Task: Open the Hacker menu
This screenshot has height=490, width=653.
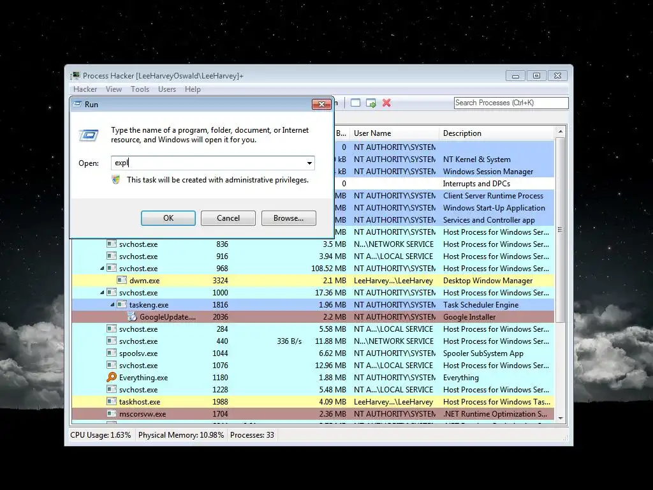Action: (85, 89)
